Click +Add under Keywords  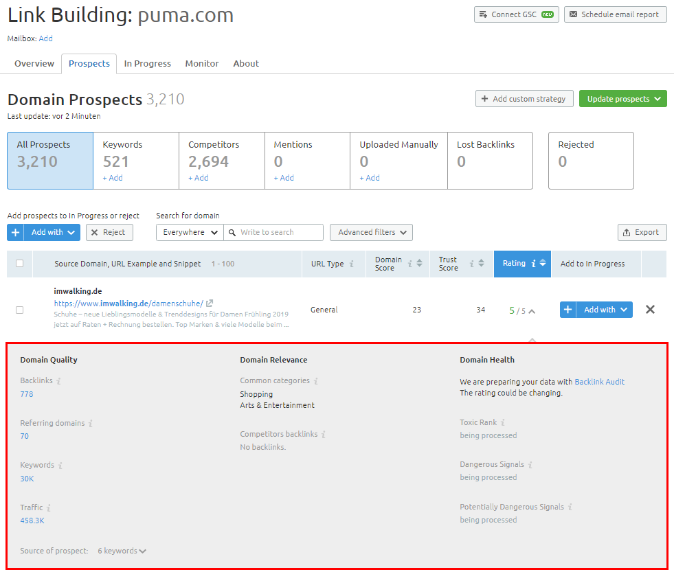(x=113, y=178)
